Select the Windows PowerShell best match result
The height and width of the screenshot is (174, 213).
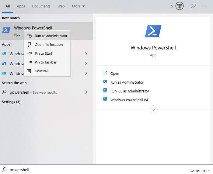tap(47, 31)
